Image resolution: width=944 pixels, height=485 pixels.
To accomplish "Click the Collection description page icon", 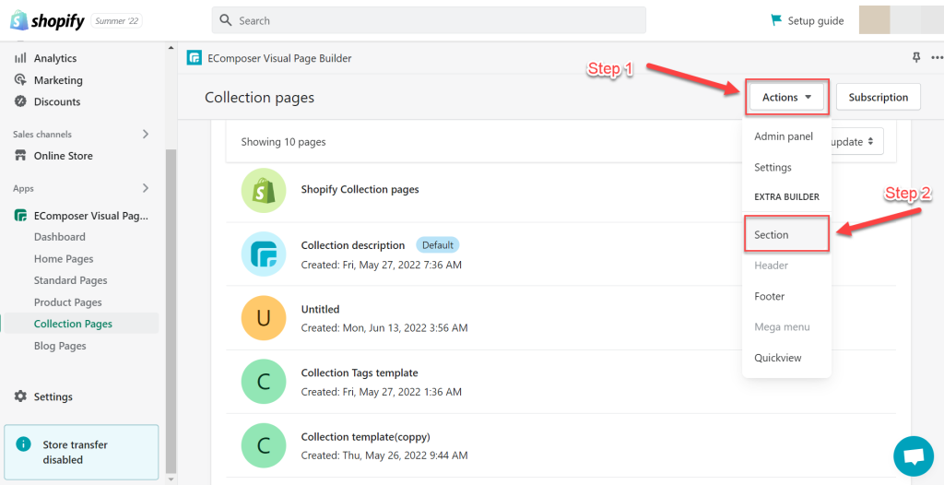I will pos(263,254).
